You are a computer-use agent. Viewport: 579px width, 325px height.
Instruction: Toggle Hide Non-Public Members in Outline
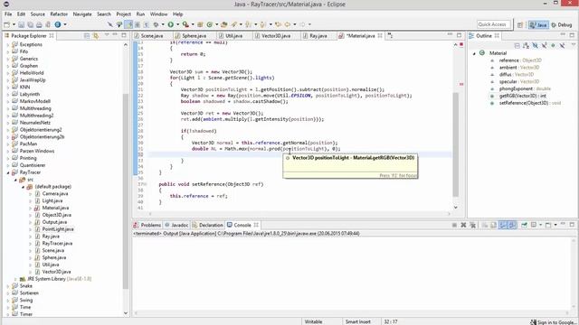553,45
